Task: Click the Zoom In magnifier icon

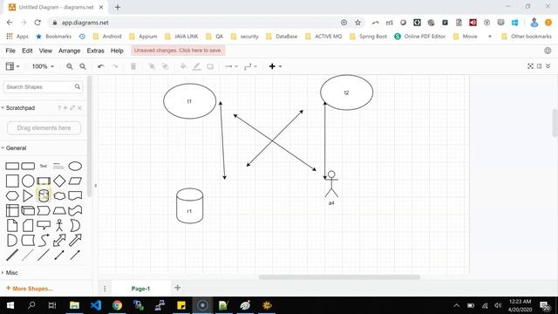Action: [70, 66]
